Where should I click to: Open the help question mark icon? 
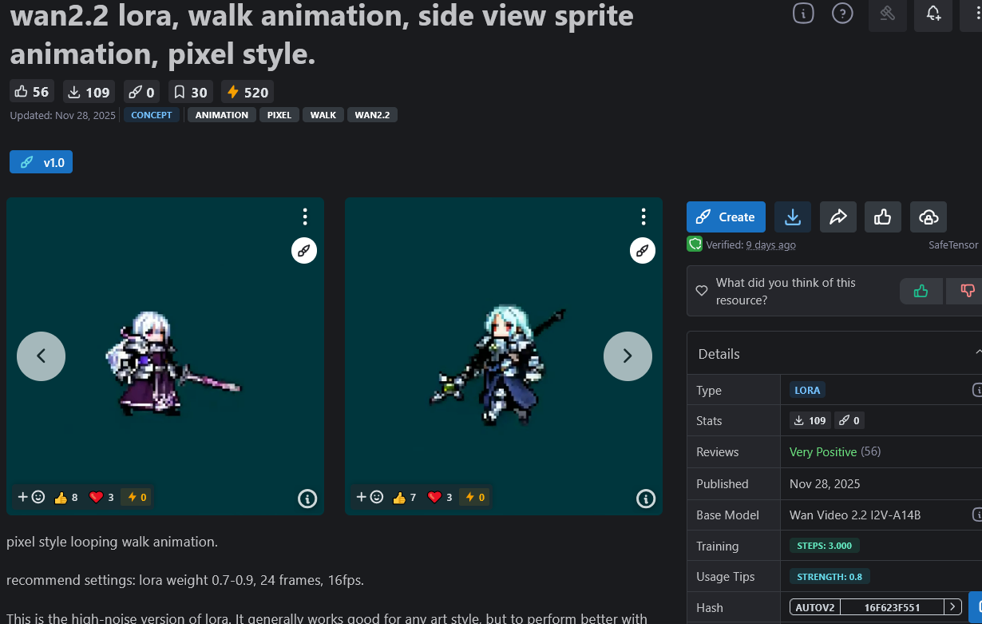(842, 13)
